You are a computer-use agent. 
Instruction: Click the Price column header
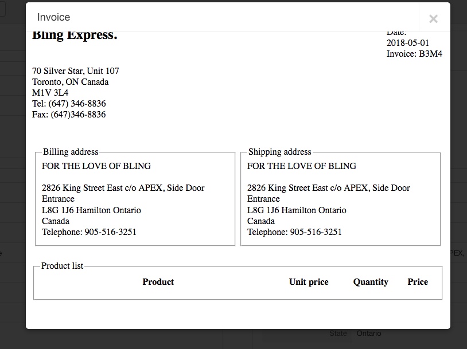[418, 282]
